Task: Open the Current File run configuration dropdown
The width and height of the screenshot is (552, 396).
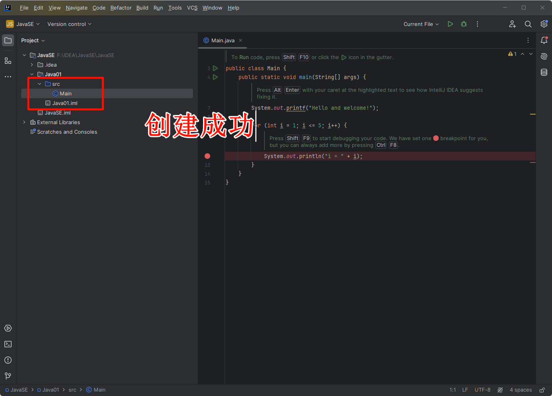Action: 421,24
